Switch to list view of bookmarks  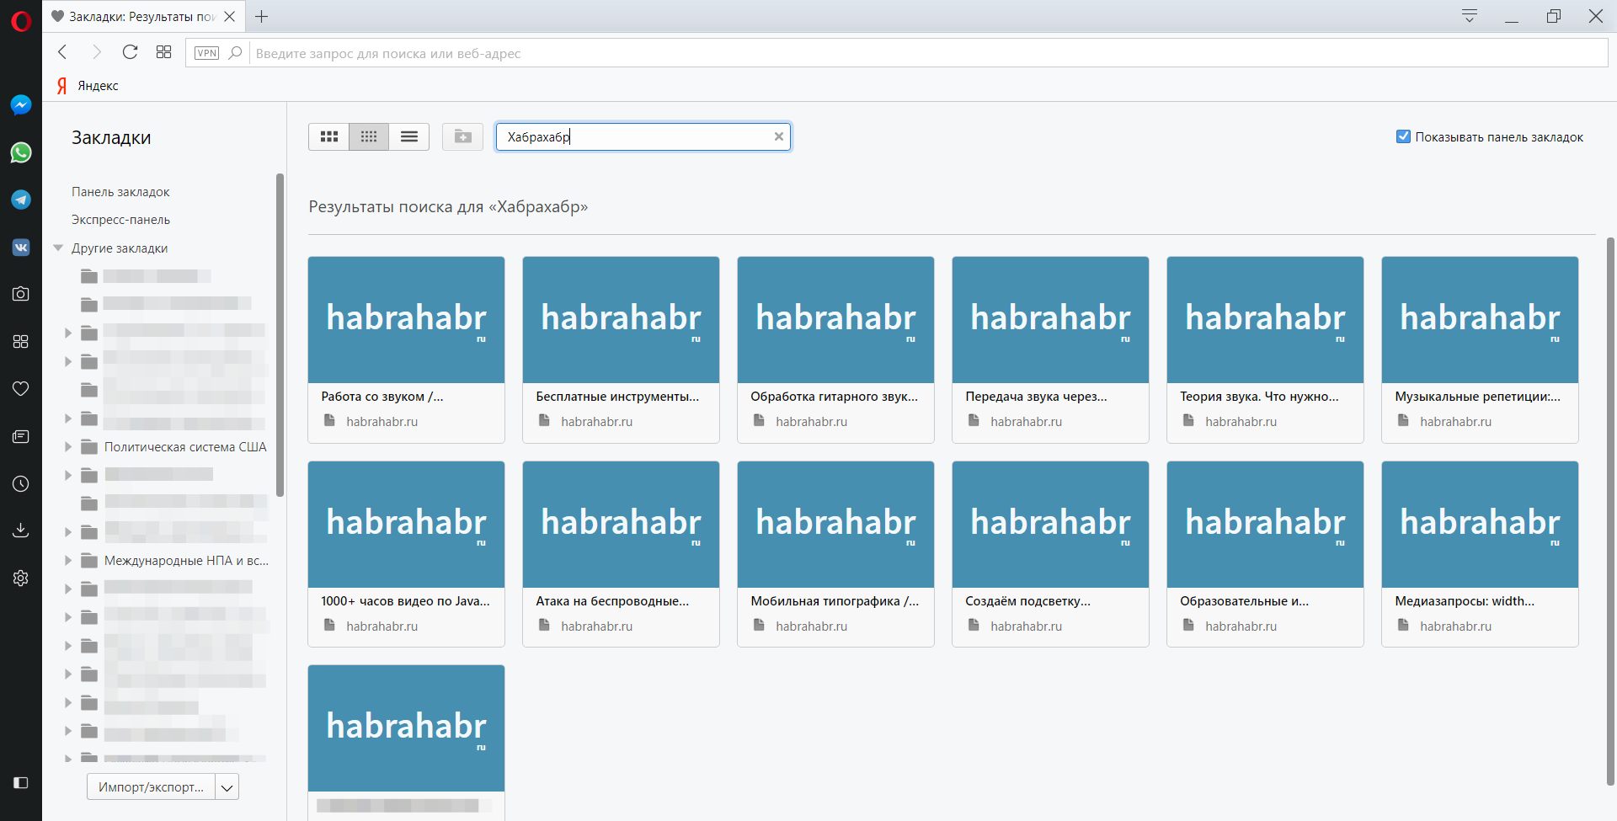(409, 136)
